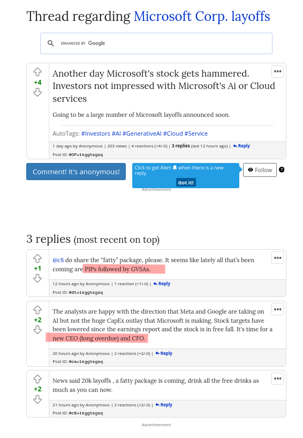Follow this thread
The width and height of the screenshot is (303, 438).
click(260, 170)
